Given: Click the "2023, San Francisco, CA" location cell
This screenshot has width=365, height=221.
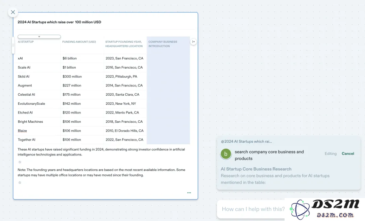Looking at the screenshot, I should (x=124, y=58).
